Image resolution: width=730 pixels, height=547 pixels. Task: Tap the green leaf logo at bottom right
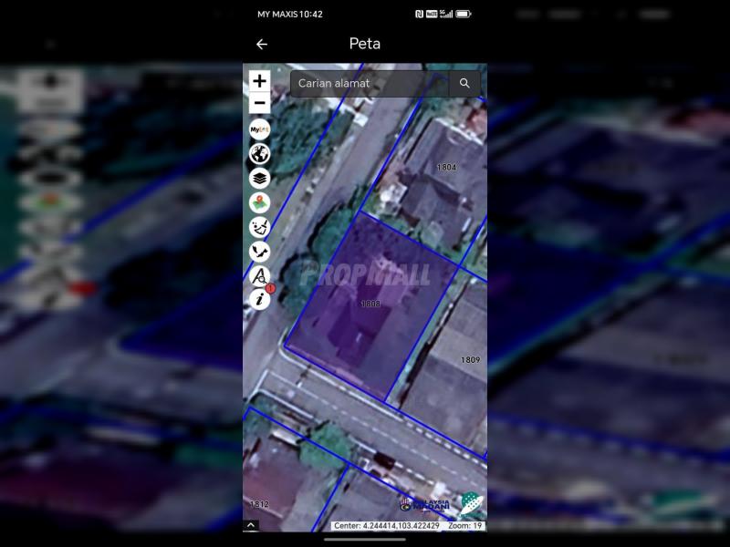coord(470,503)
